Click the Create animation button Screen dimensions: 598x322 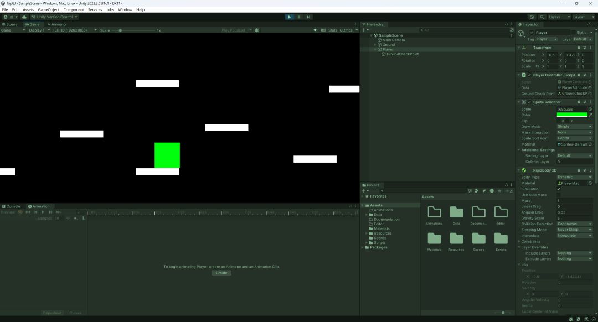pos(221,273)
